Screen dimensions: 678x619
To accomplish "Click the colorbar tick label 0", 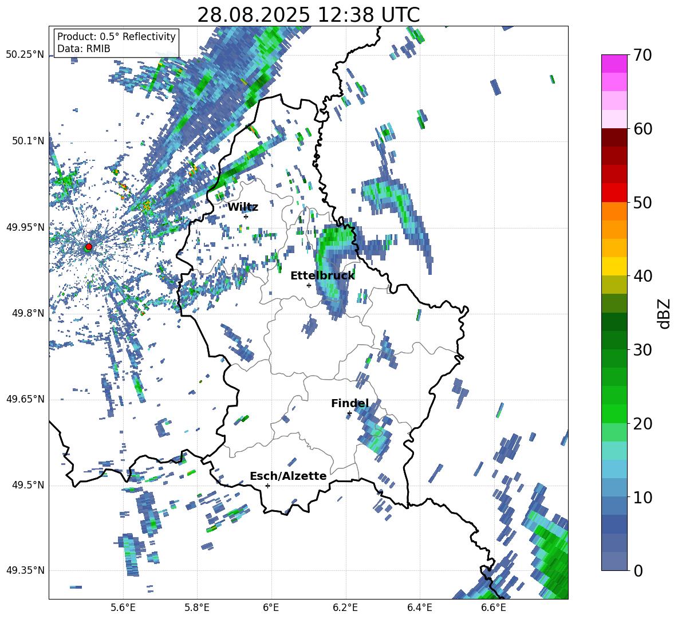I will coord(638,570).
